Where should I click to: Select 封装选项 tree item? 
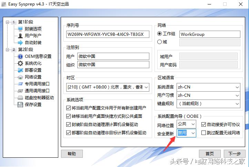point(33,29)
